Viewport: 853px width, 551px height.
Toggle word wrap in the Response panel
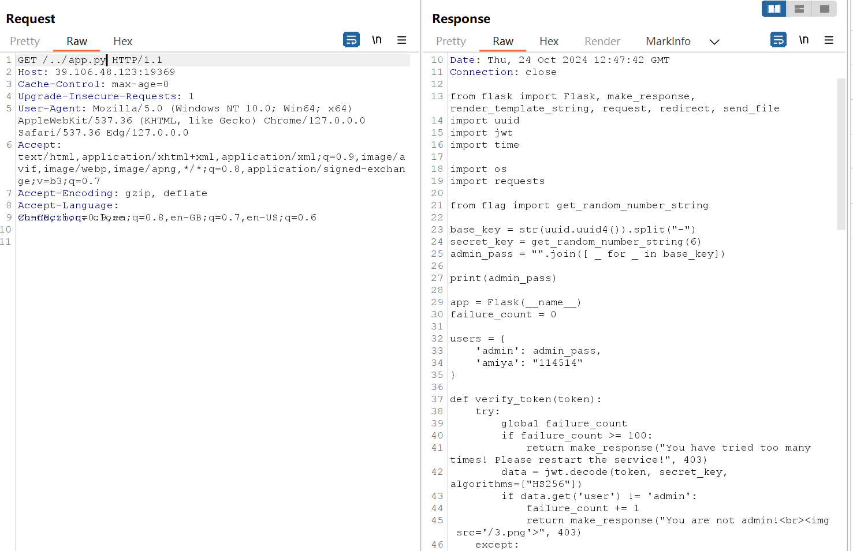point(778,40)
